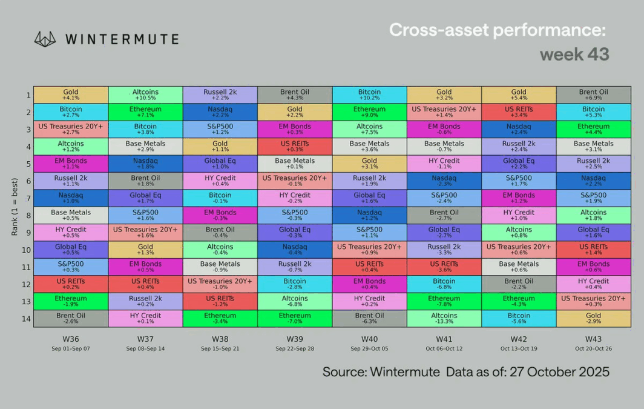Click the W36 column label
This screenshot has width=644, height=409.
(x=71, y=339)
